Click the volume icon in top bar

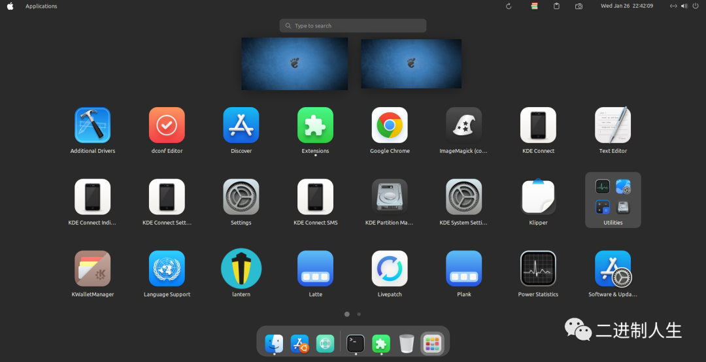click(684, 7)
